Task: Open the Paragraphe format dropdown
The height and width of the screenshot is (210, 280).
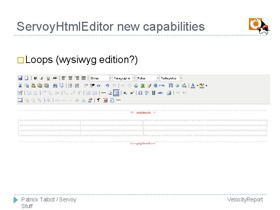Action: click(124, 78)
